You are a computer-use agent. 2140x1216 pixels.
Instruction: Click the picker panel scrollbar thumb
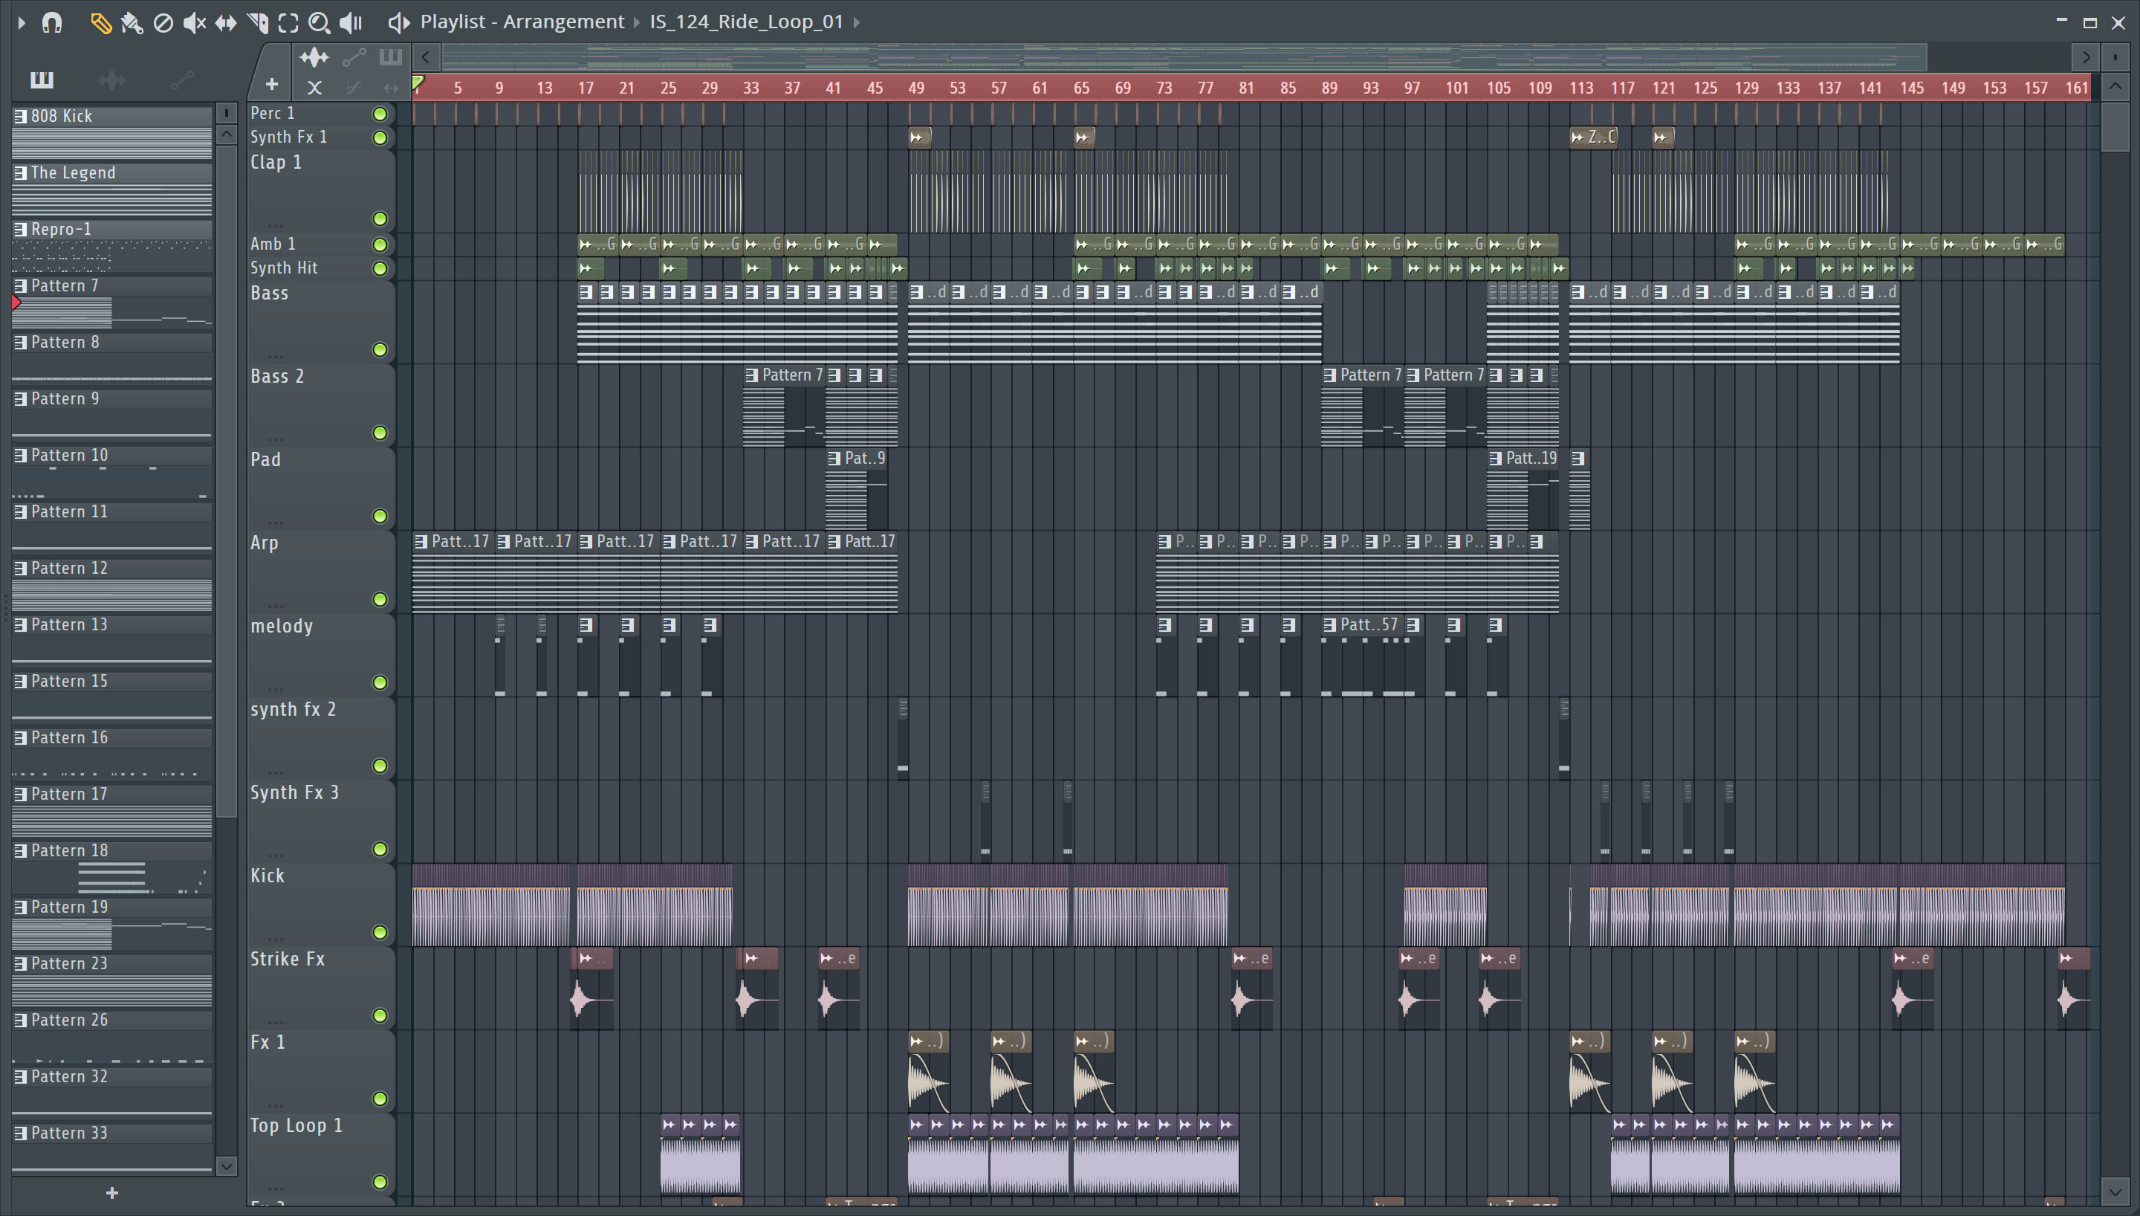point(226,481)
